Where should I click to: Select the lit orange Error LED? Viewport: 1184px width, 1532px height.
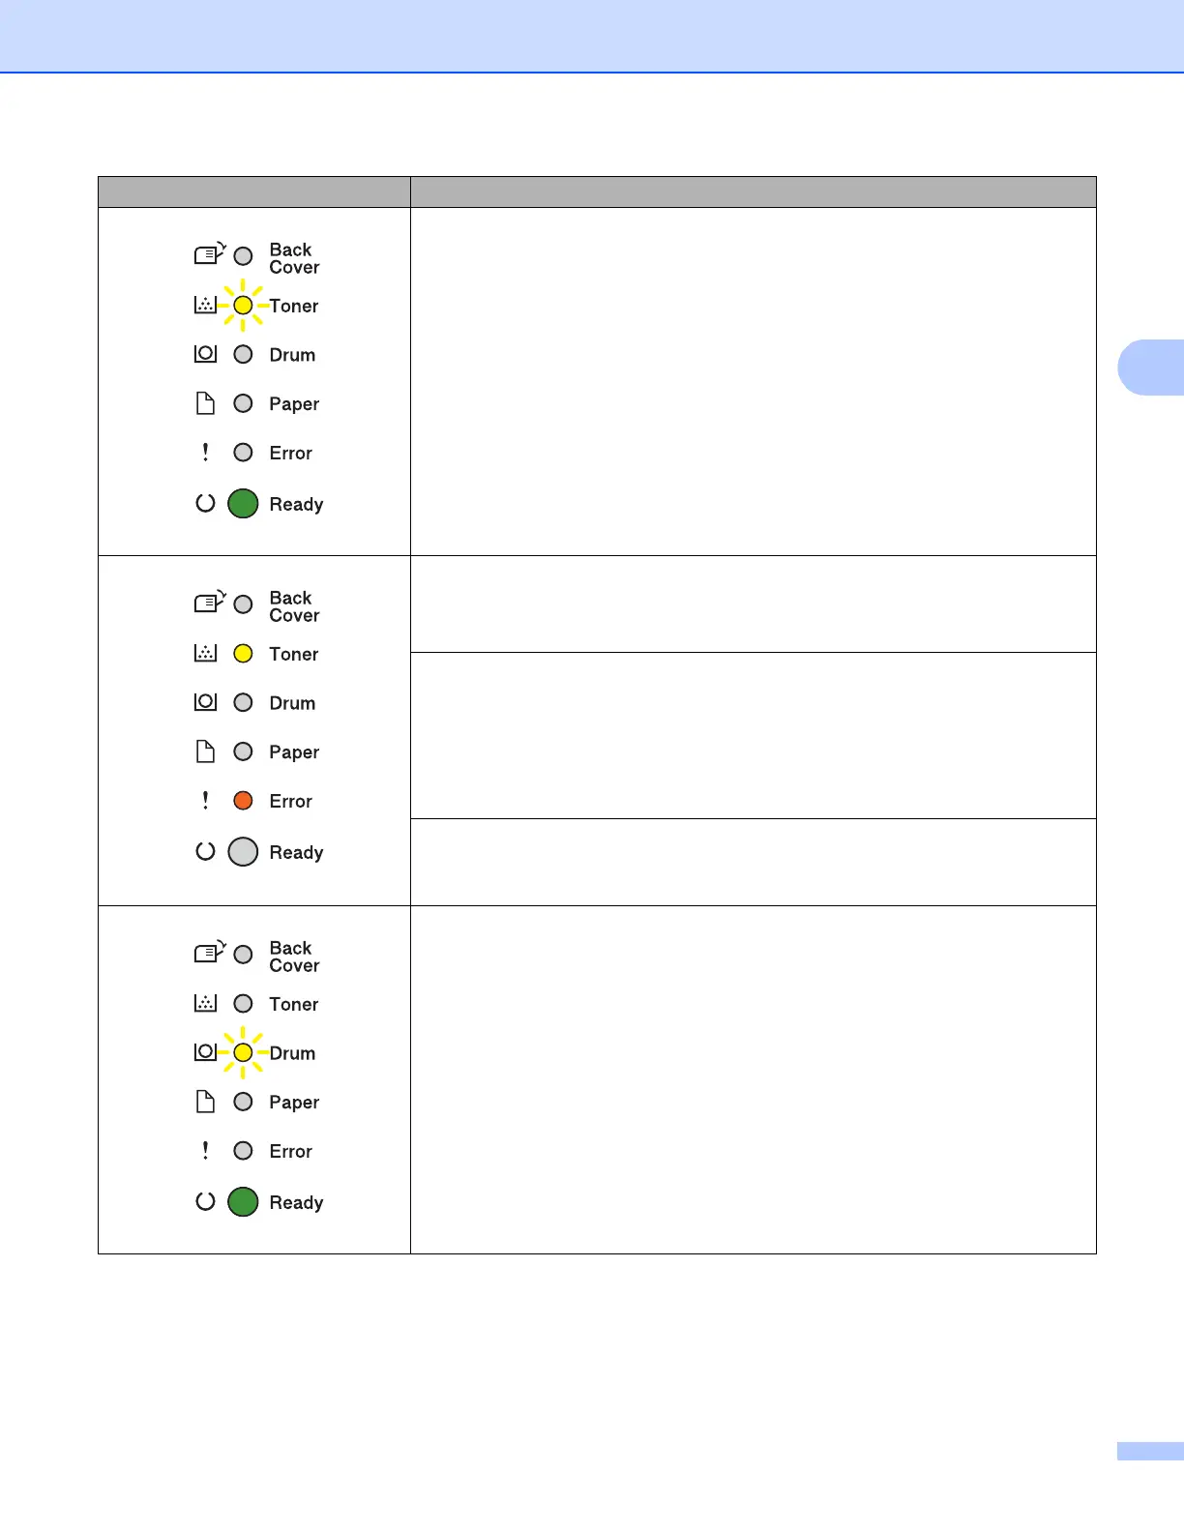[x=243, y=801]
